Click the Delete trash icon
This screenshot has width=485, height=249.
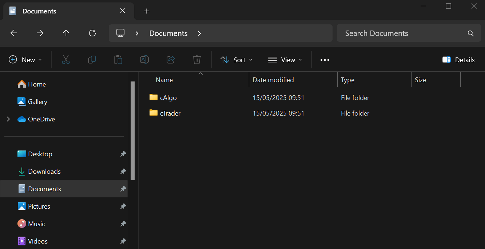(197, 60)
